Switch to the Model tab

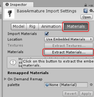click(x=19, y=27)
